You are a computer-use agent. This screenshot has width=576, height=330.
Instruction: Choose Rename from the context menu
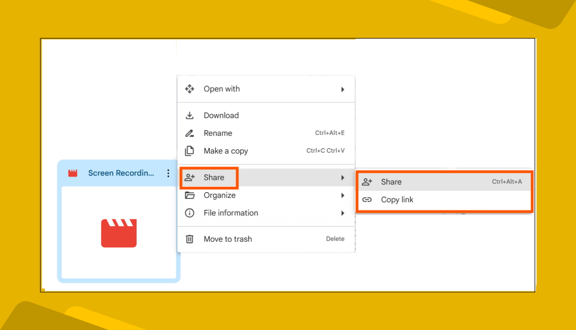pos(218,133)
